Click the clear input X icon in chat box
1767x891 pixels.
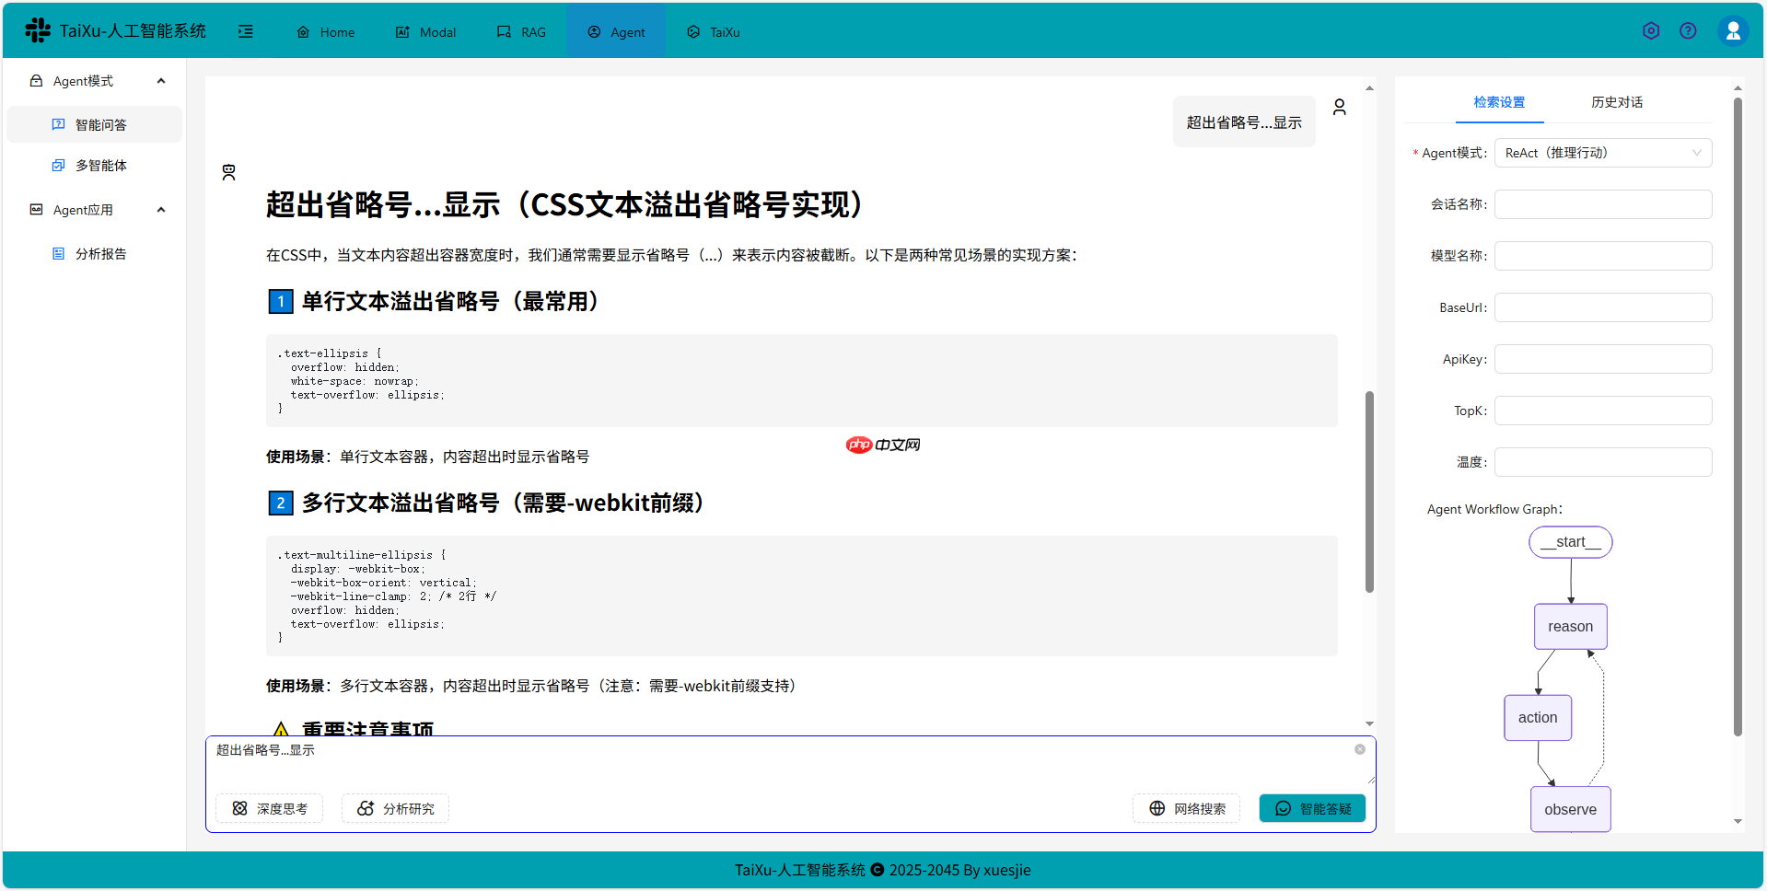pos(1360,748)
